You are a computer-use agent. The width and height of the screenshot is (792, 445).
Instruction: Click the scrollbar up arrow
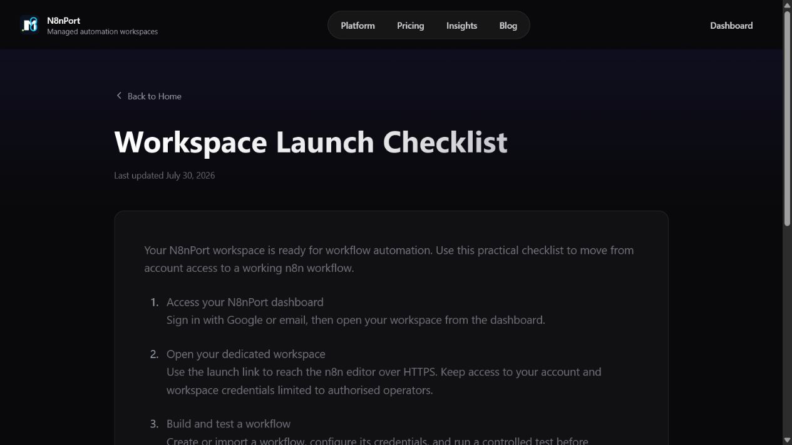point(787,4)
